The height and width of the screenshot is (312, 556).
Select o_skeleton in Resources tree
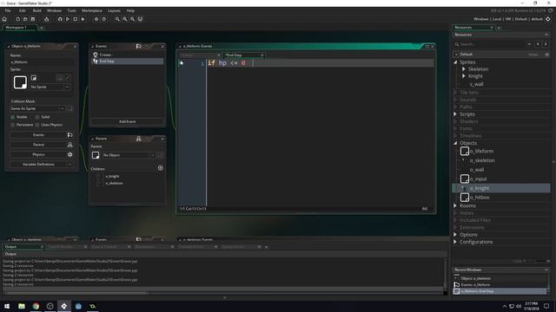[482, 160]
